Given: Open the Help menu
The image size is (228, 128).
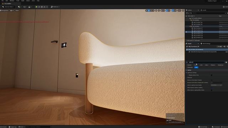Looking at the screenshot, I should click(38, 1).
